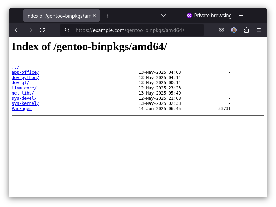Click the search magnifier icon in address bar
This screenshot has height=207, width=276.
point(67,30)
